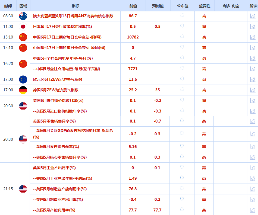Image resolution: width=258 pixels, height=215 pixels.
Task: Open 德国6月ZEW经济景气指数 indicator
Action: [56, 90]
